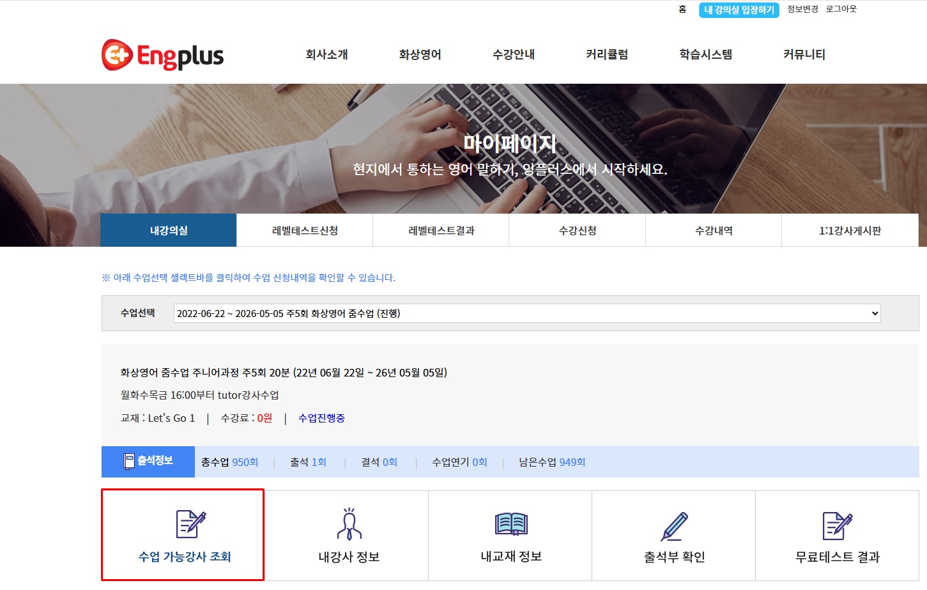Select the 수강내역 tab

[714, 231]
